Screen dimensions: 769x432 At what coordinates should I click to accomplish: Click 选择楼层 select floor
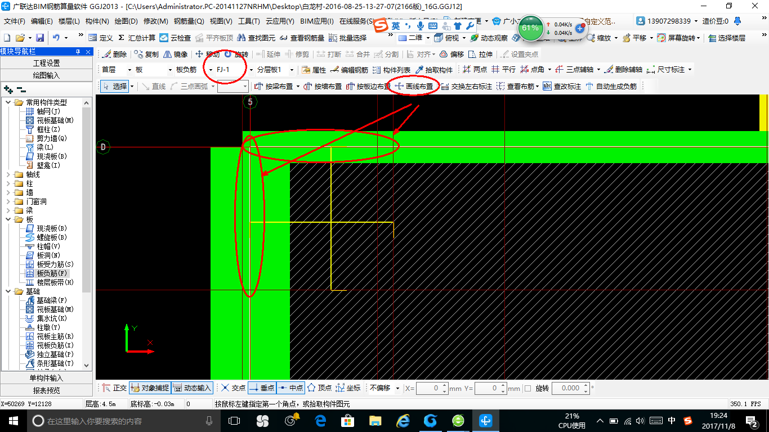pyautogui.click(x=726, y=38)
